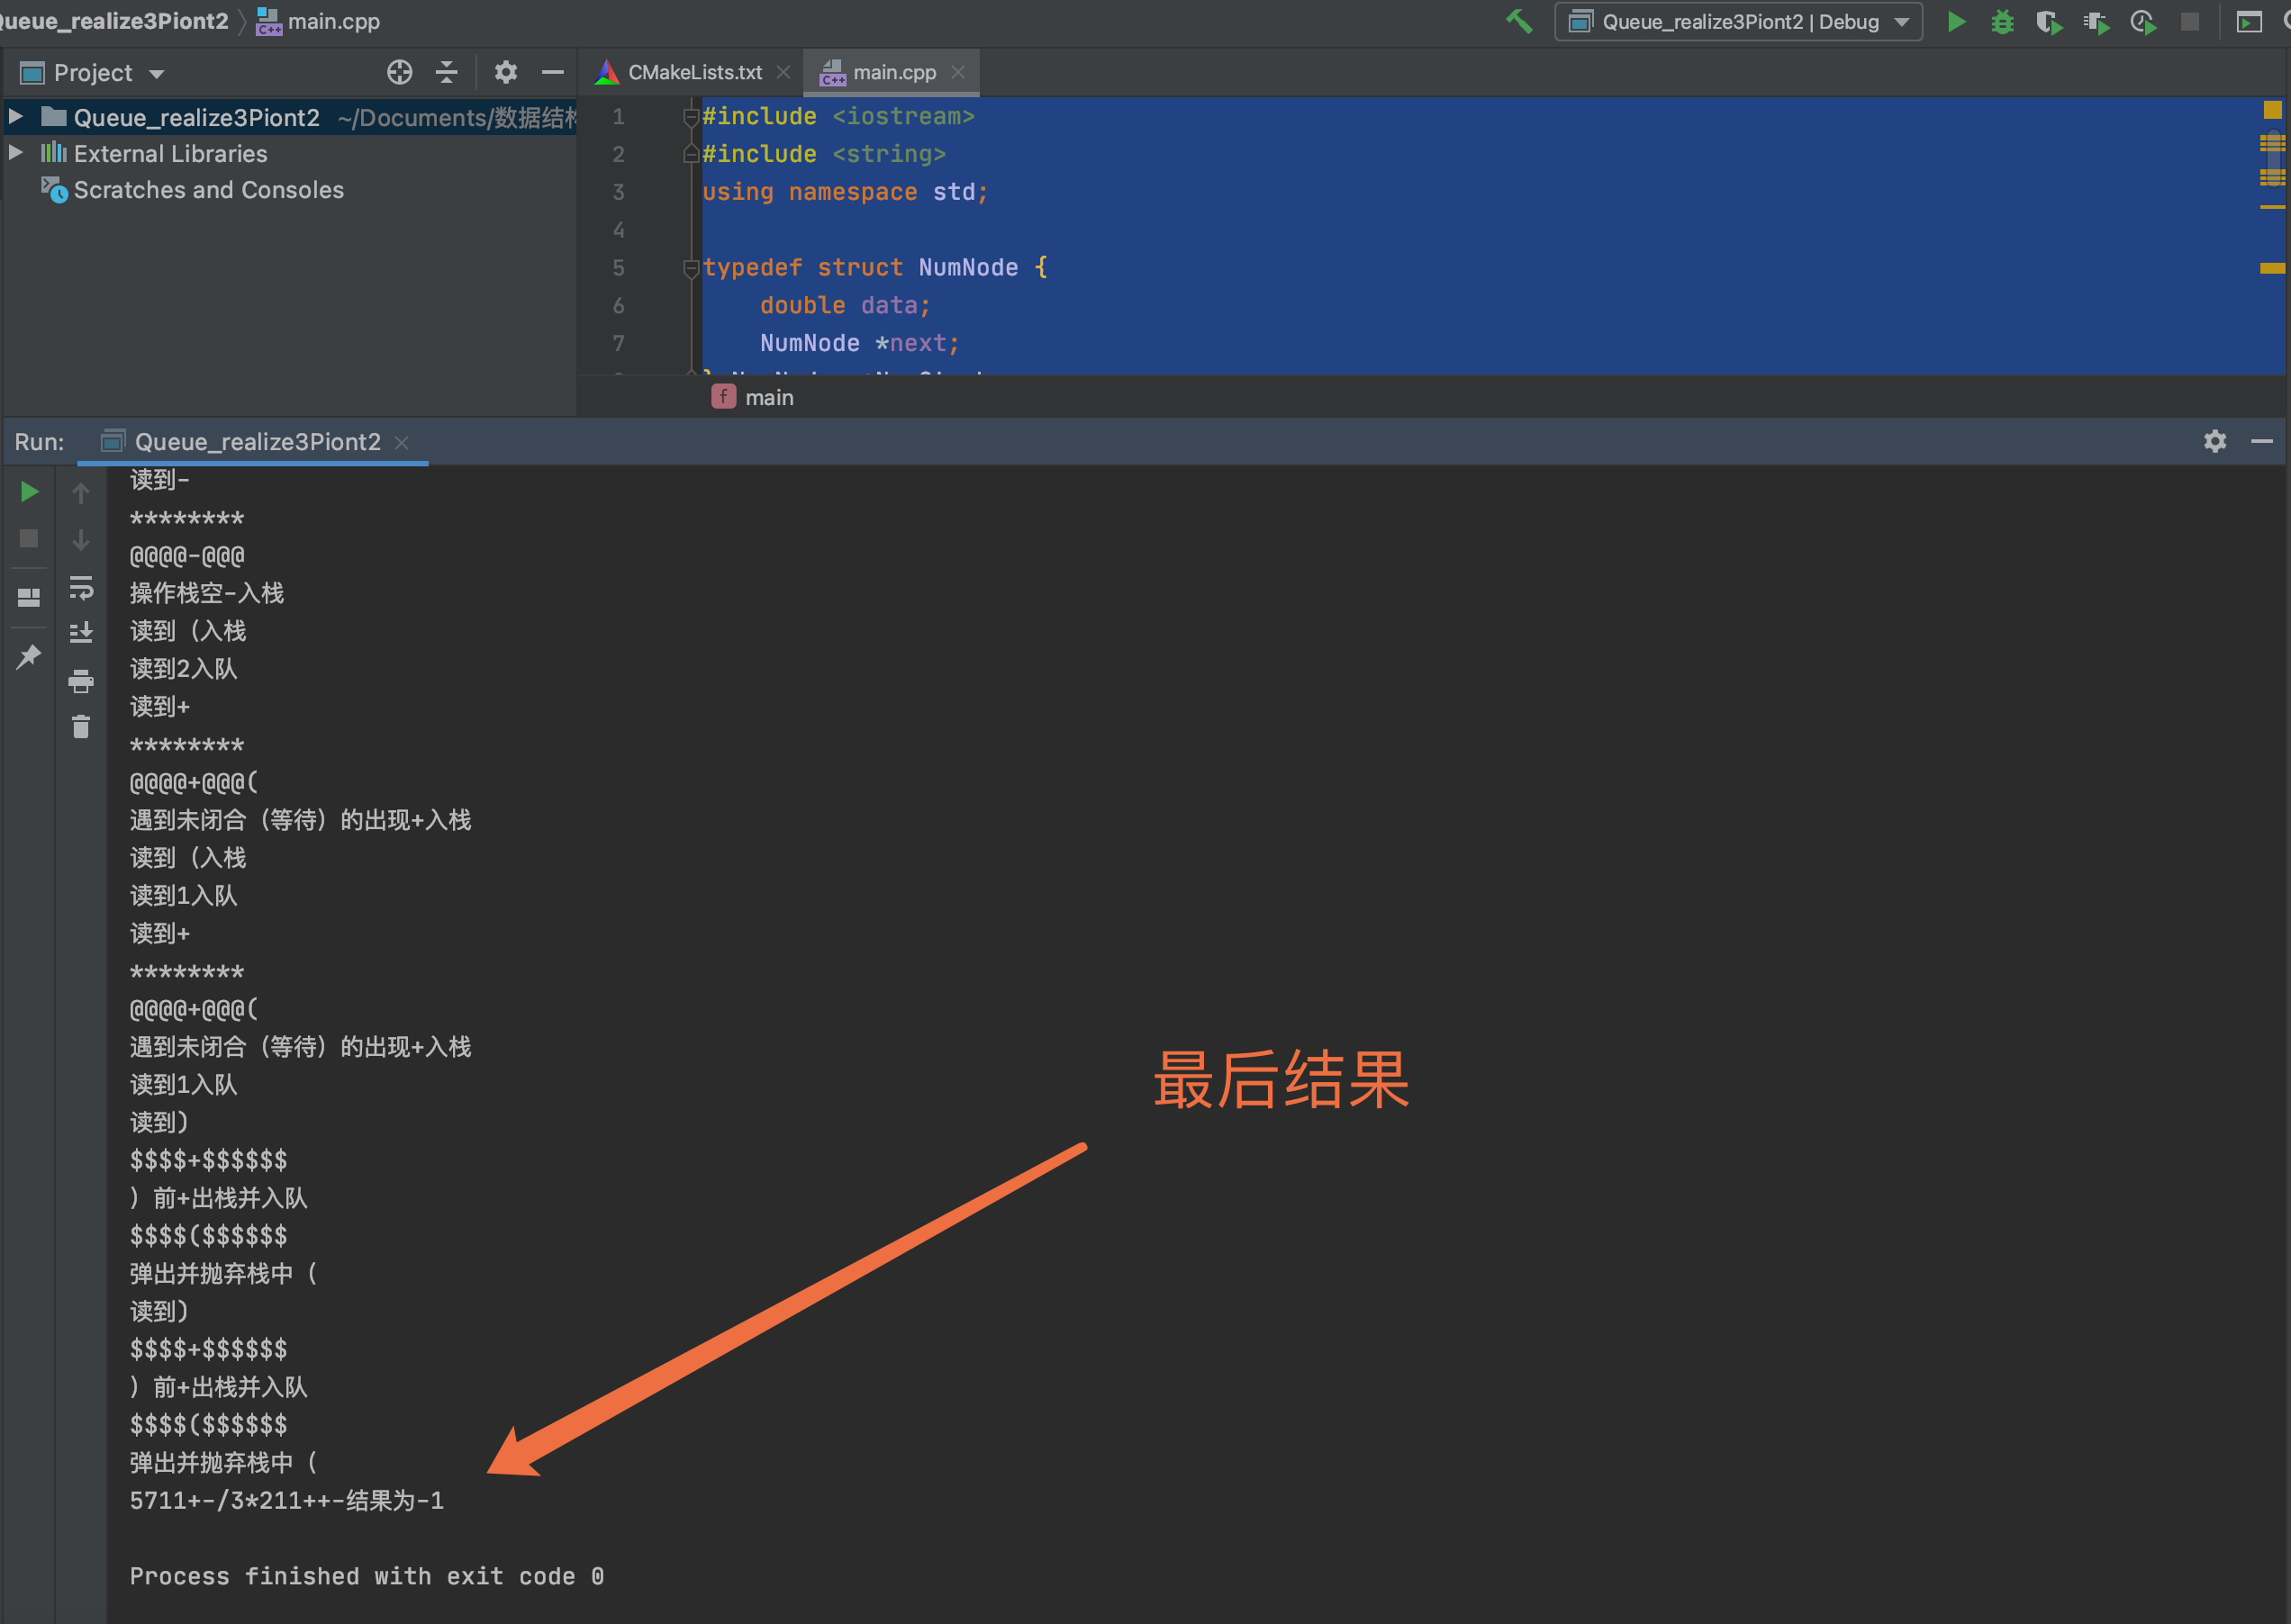The width and height of the screenshot is (2291, 1624).
Task: Print console output via the printer icon
Action: 81,682
